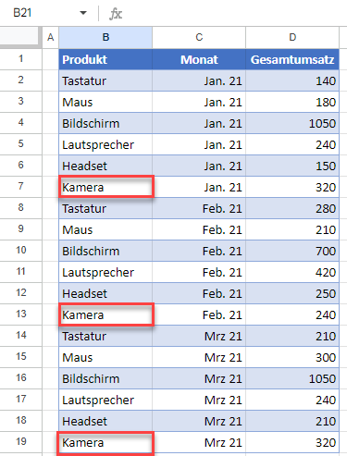Select the Kamera cell in row 7

[x=105, y=187]
